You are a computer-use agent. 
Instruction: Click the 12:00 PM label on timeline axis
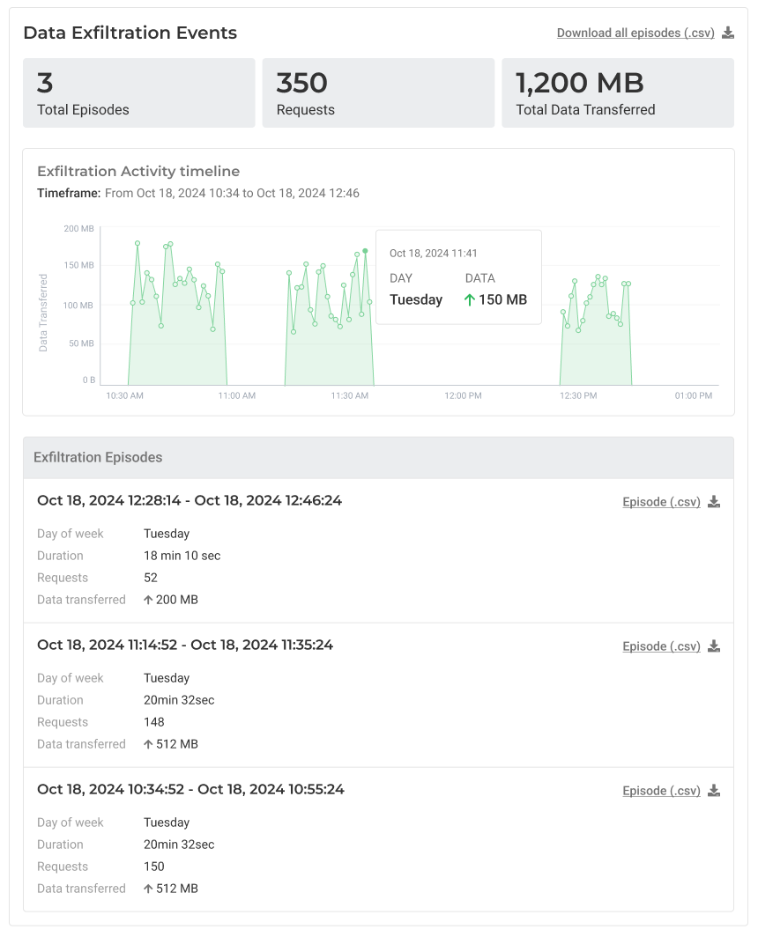click(463, 396)
